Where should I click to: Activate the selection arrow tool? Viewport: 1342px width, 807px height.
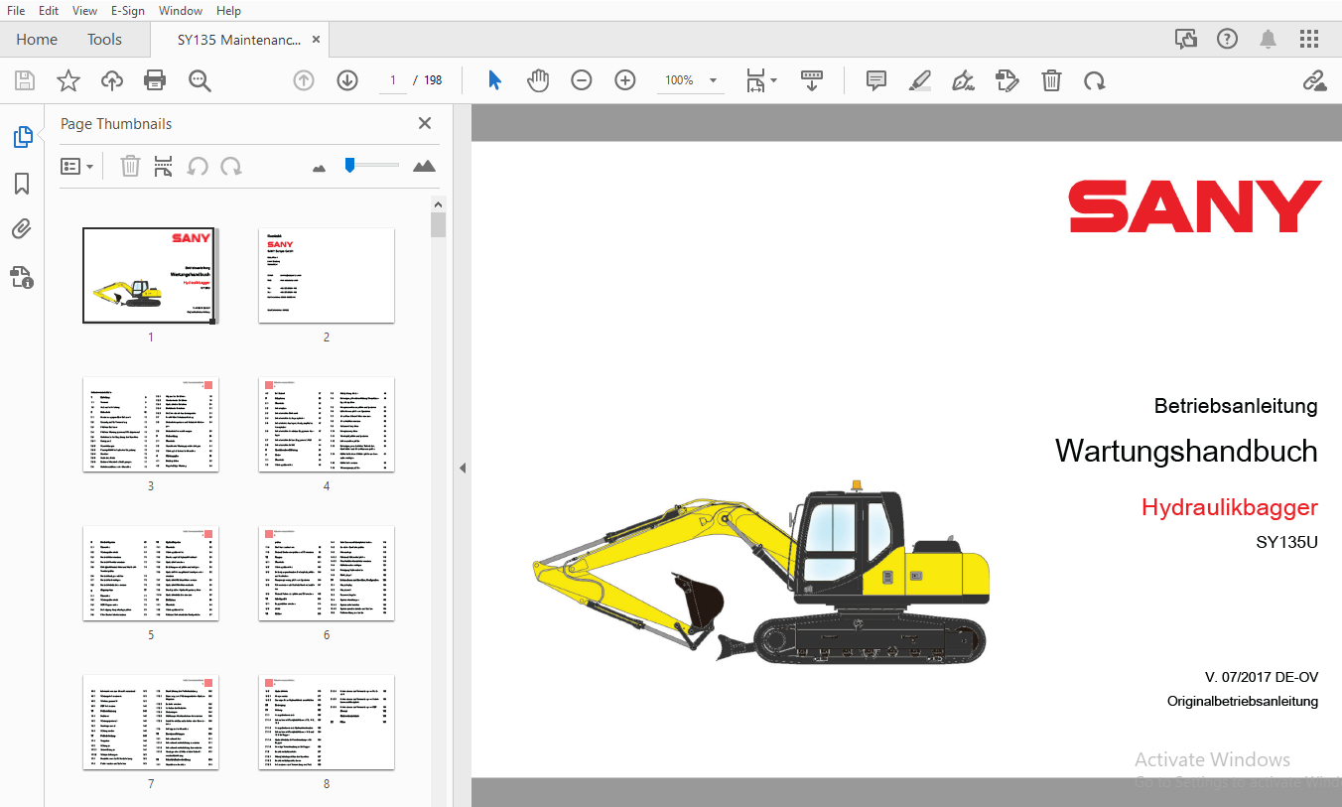pos(494,80)
